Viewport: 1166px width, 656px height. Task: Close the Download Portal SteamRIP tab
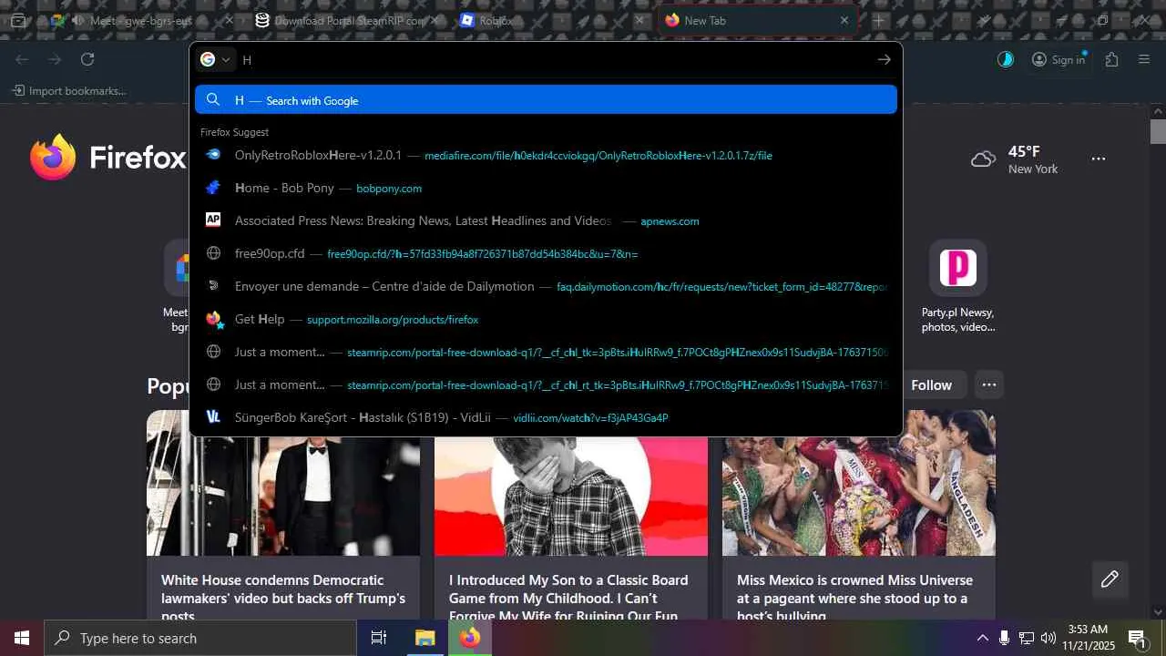click(434, 20)
